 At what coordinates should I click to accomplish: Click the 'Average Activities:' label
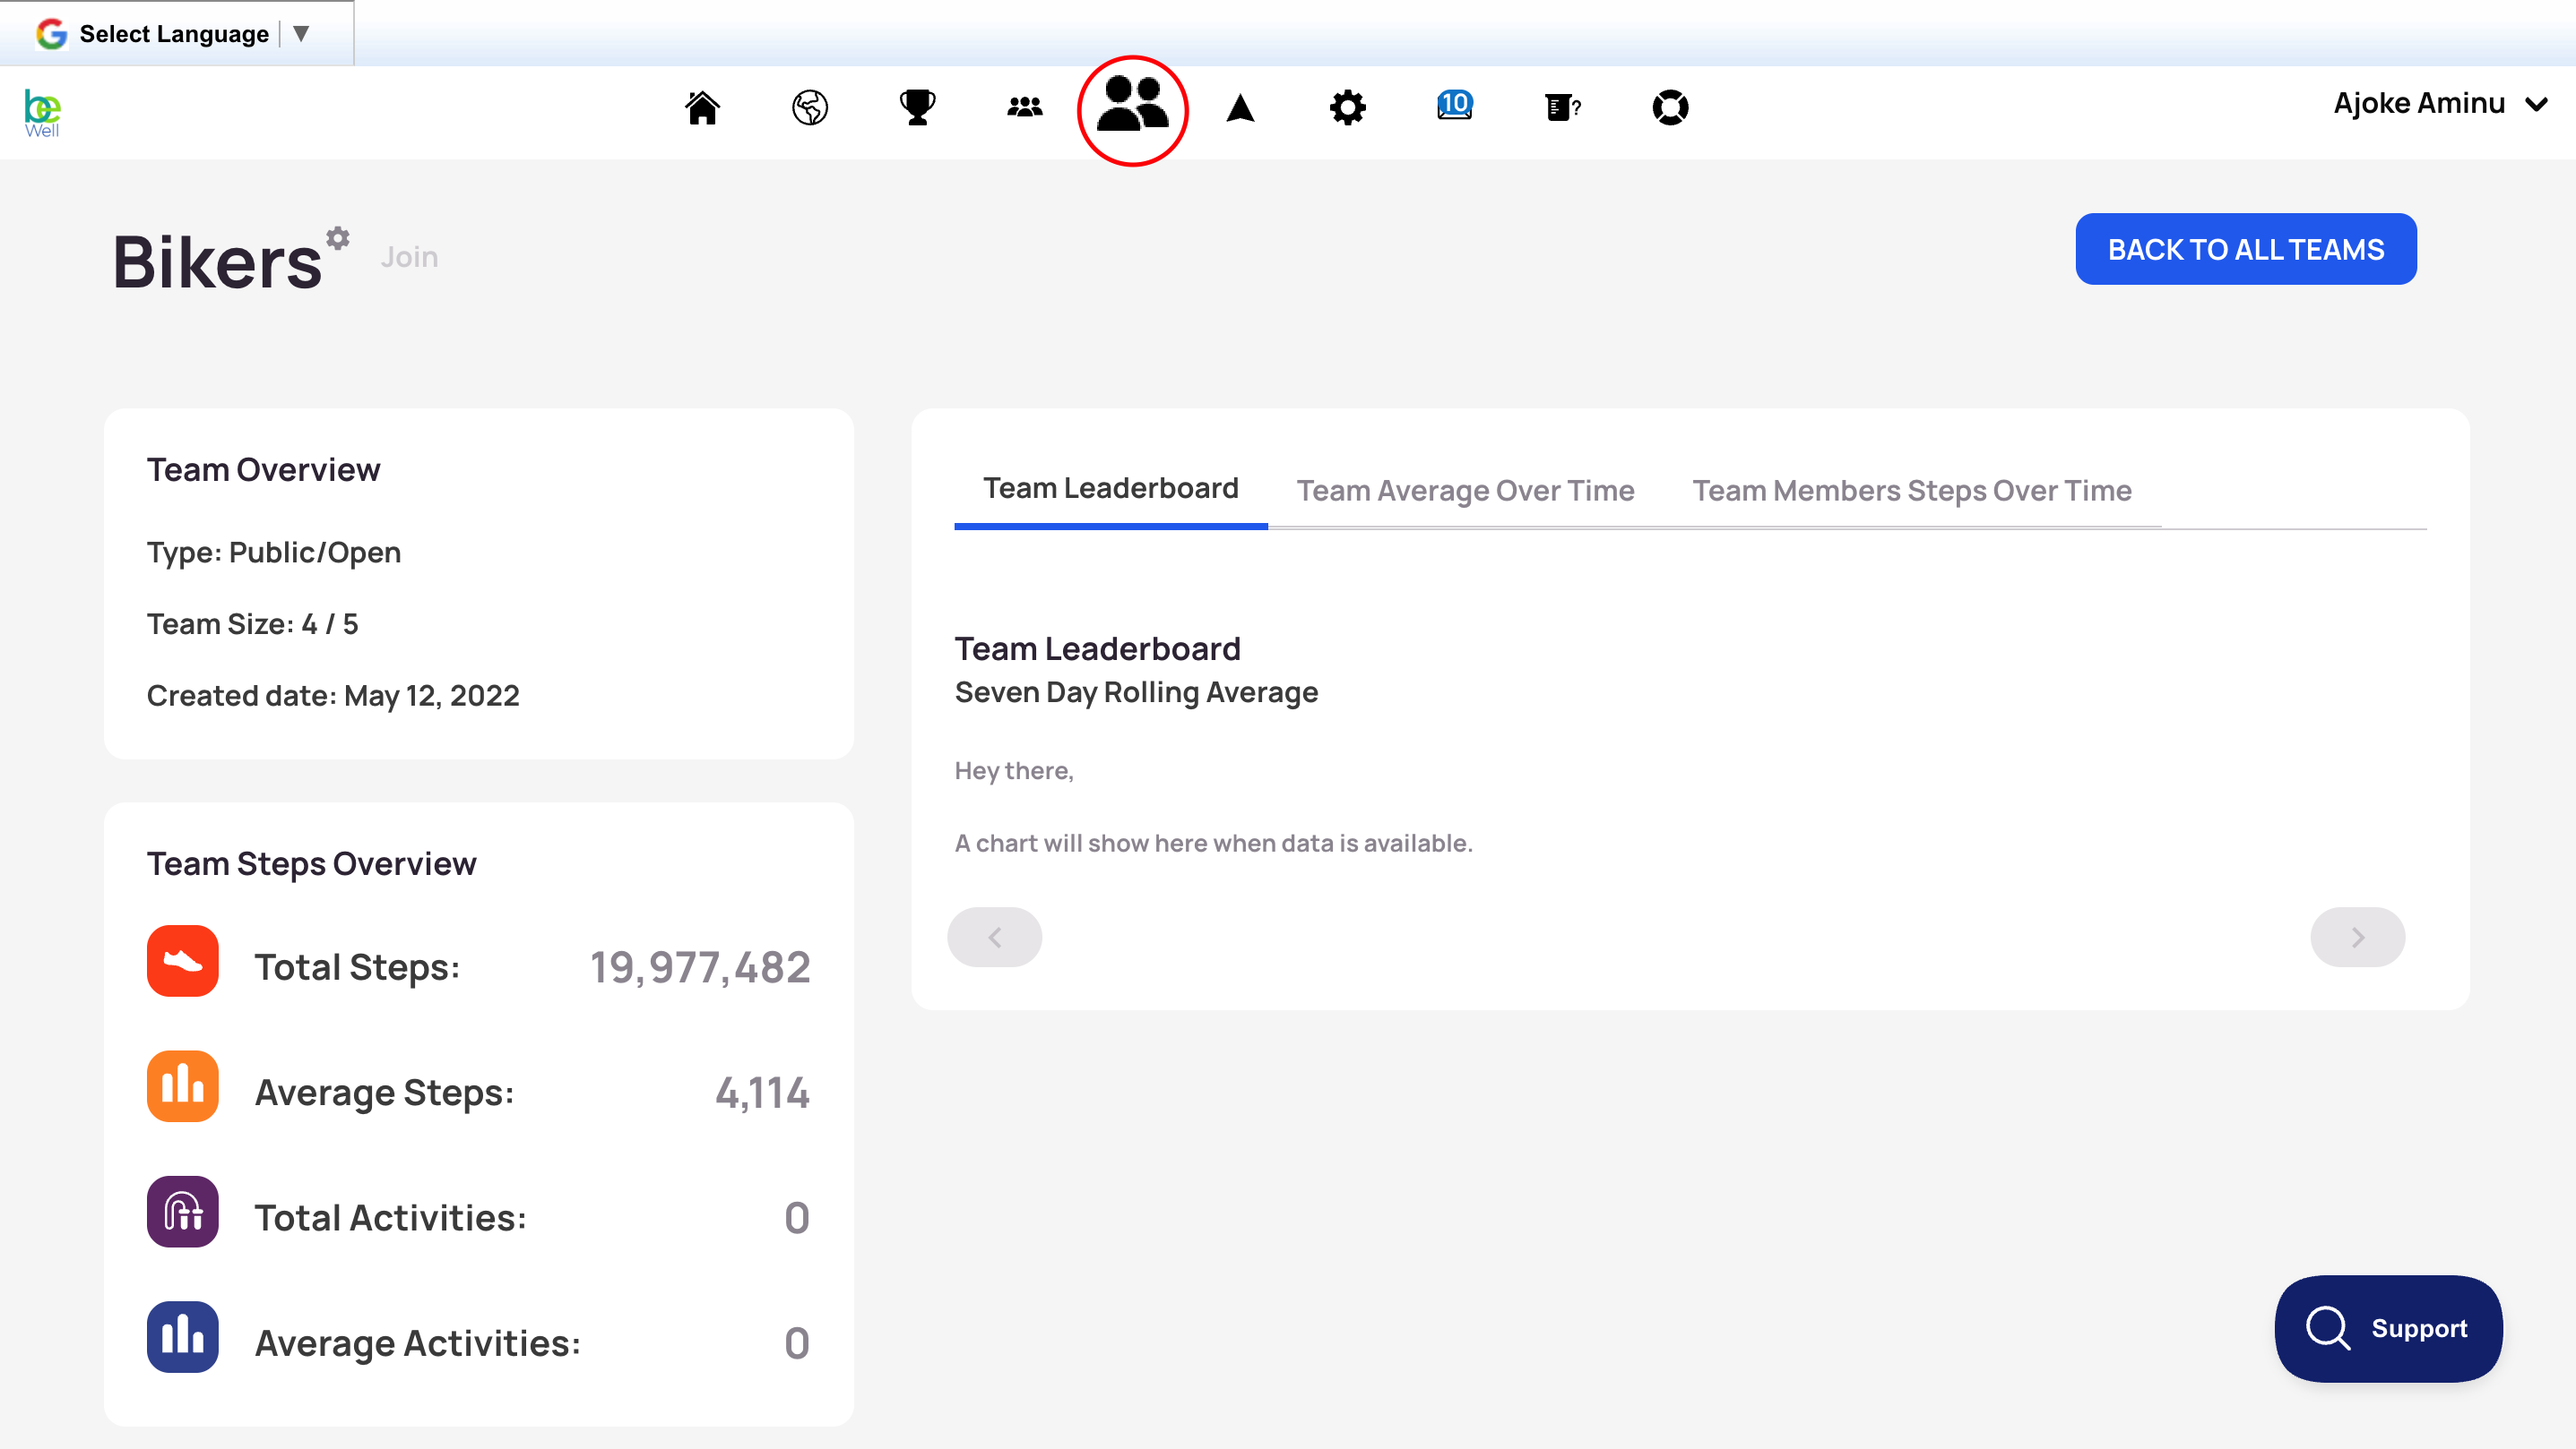coord(417,1343)
